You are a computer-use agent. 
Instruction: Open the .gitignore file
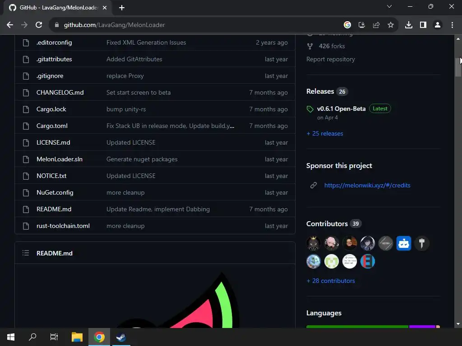coord(50,76)
